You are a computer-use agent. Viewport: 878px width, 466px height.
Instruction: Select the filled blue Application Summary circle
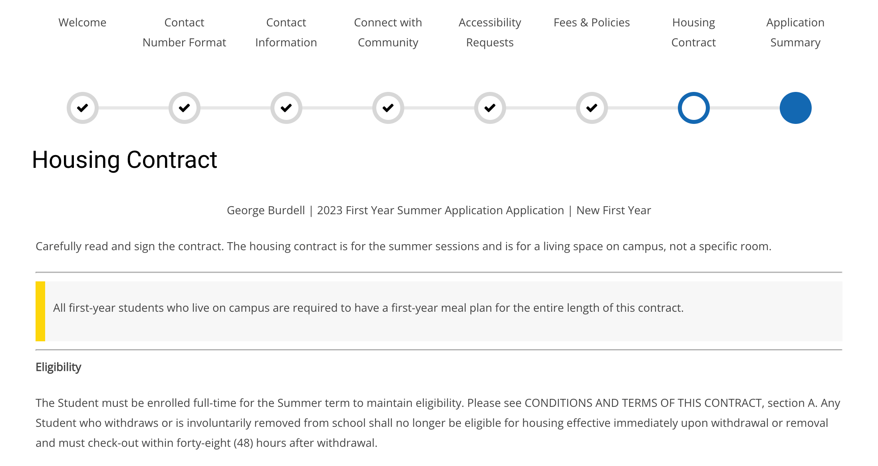coord(795,108)
